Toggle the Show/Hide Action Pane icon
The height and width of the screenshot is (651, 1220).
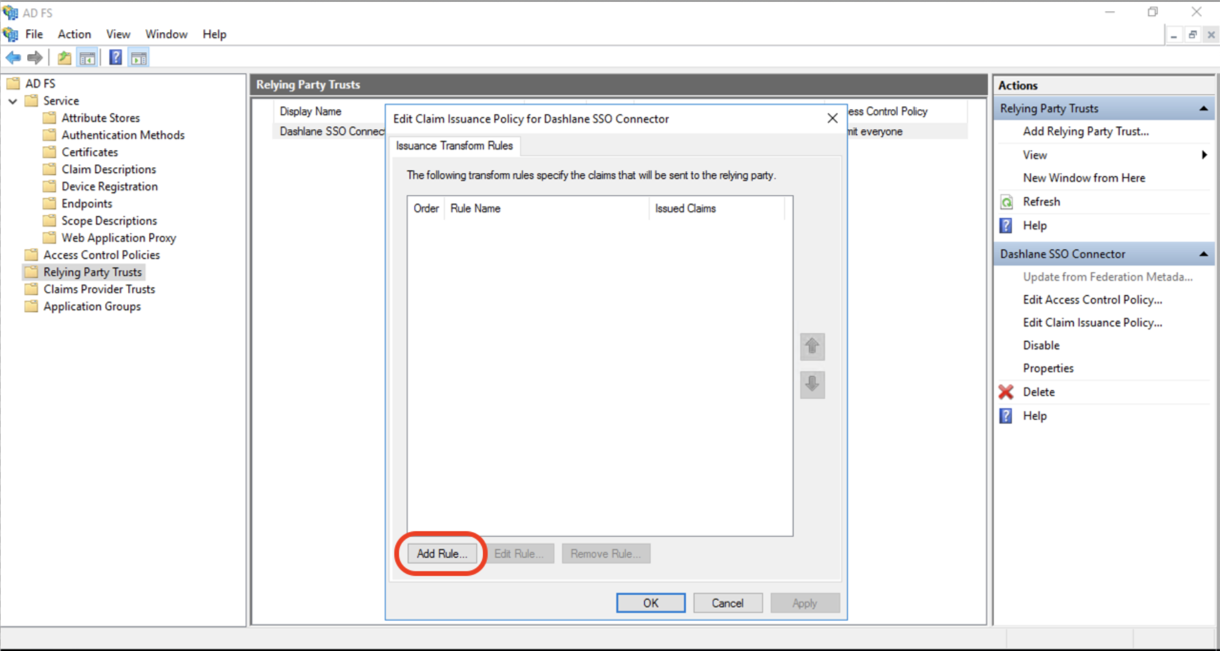click(x=138, y=58)
